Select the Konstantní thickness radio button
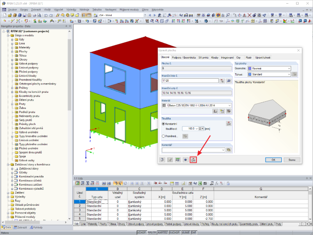The image size is (313, 235). 163,124
